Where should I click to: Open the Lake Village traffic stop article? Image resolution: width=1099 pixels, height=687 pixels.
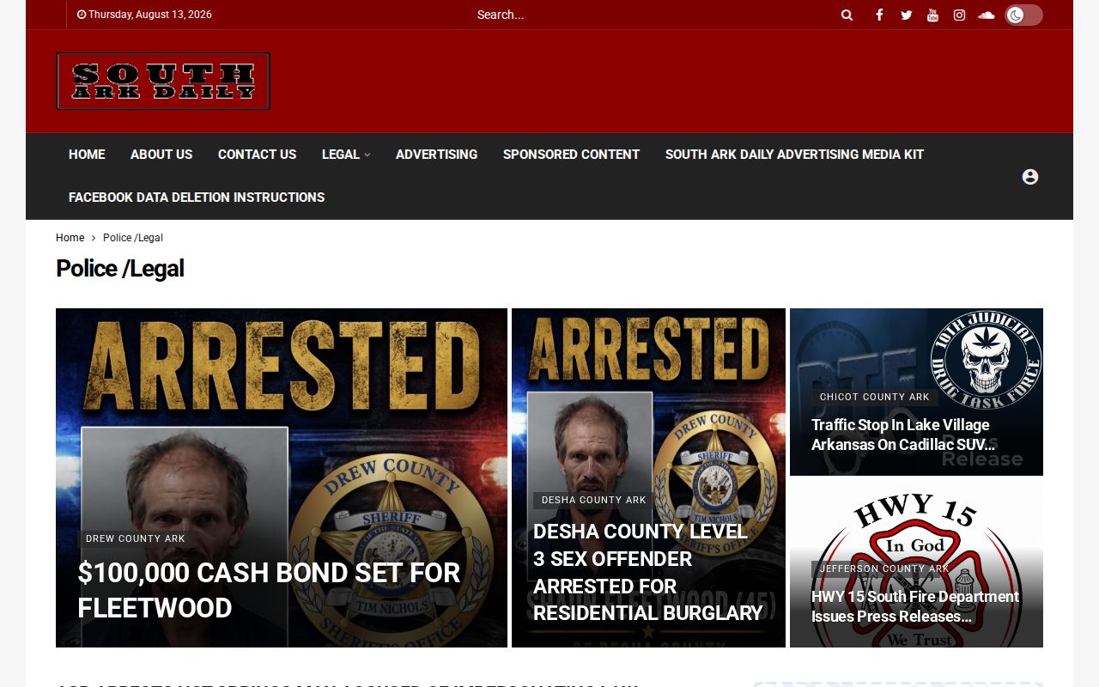[x=903, y=435]
